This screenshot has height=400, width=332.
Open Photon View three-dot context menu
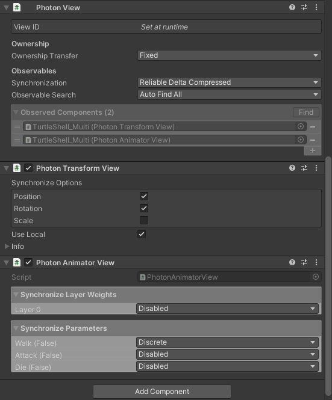[x=316, y=7]
